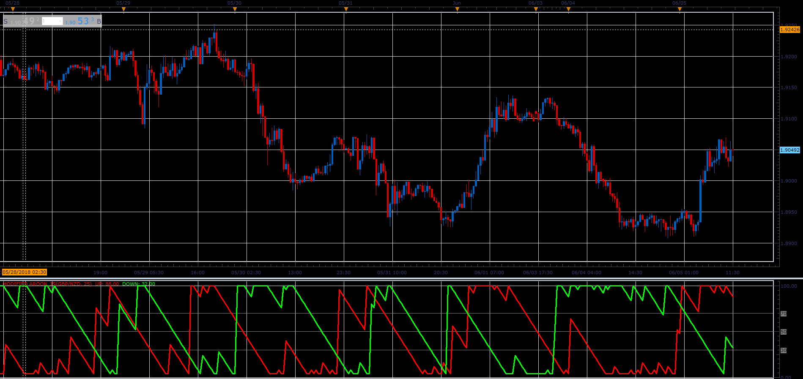Click the 06/04 04:00 time axis label
This screenshot has height=379, width=803.
click(586, 273)
